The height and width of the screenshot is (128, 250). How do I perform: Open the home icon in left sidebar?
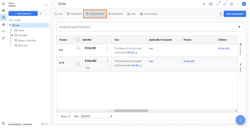[3, 4]
